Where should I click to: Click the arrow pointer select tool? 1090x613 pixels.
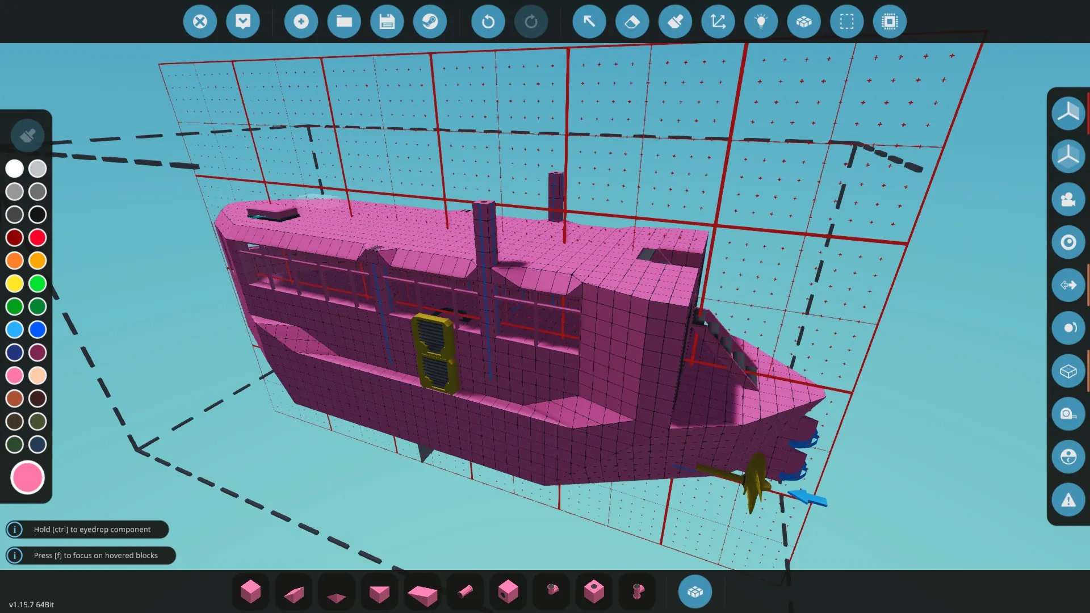(589, 22)
